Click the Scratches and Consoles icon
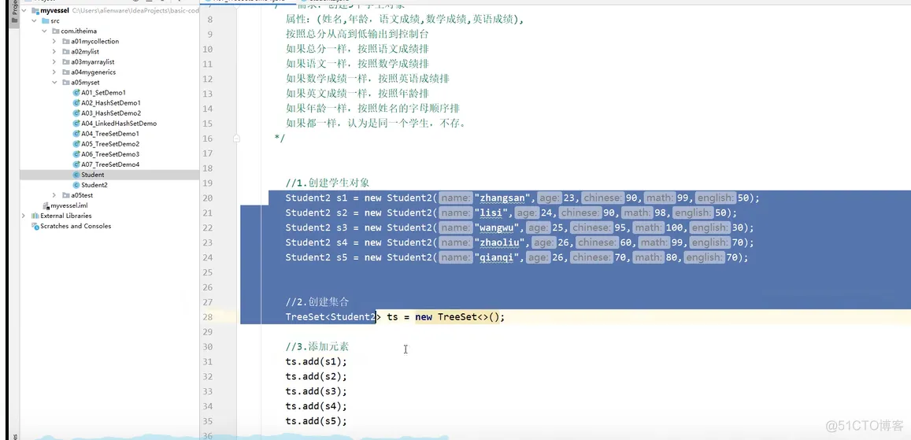 [x=35, y=226]
